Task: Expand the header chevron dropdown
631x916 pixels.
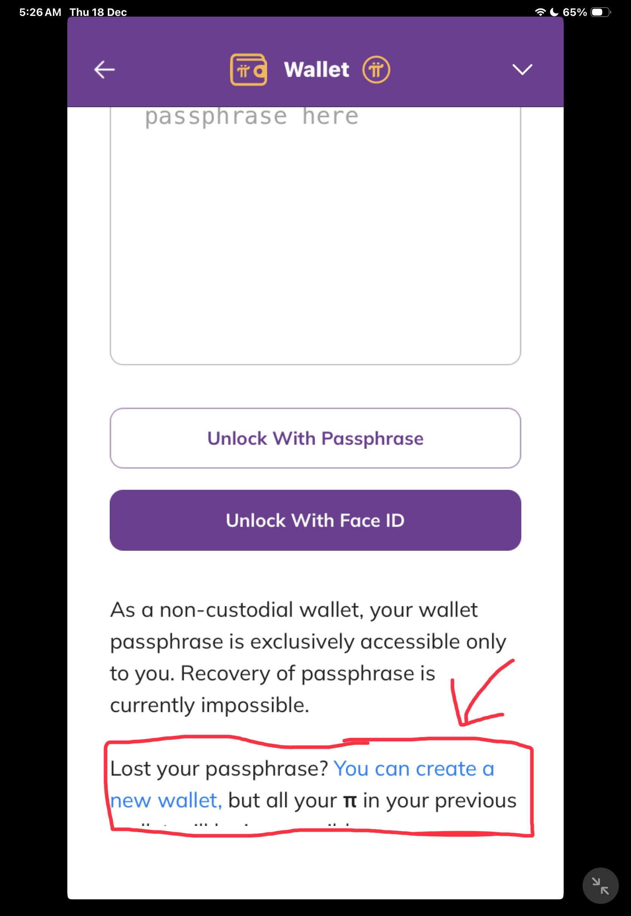Action: [x=522, y=70]
